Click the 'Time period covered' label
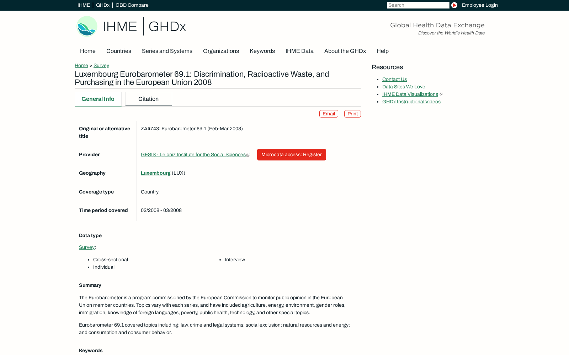This screenshot has width=569, height=355. 103,211
